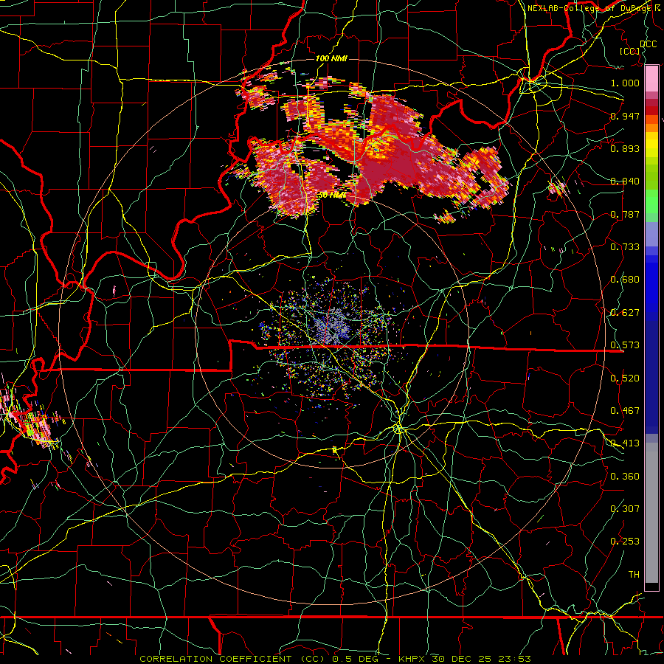Viewport: 664px width, 664px height.
Task: Click the KHPX station identifier
Action: pyautogui.click(x=412, y=659)
